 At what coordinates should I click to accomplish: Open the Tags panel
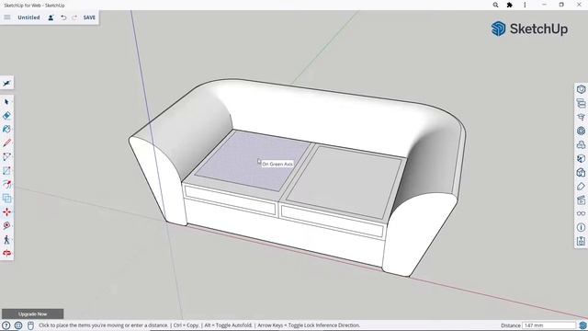click(581, 186)
